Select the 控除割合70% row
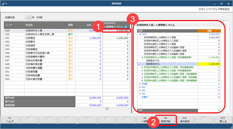 pyautogui.click(x=179, y=61)
